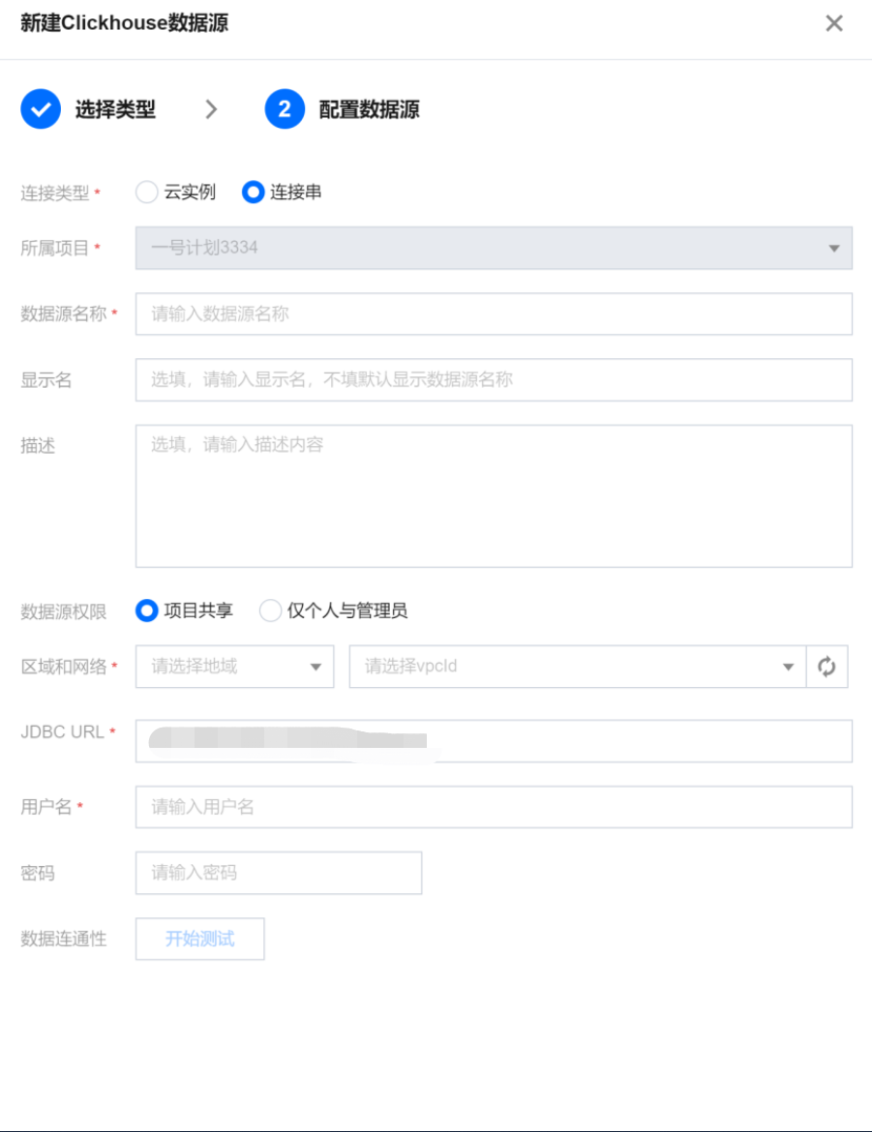
Task: Click the 开始测试 button
Action: pyautogui.click(x=200, y=938)
